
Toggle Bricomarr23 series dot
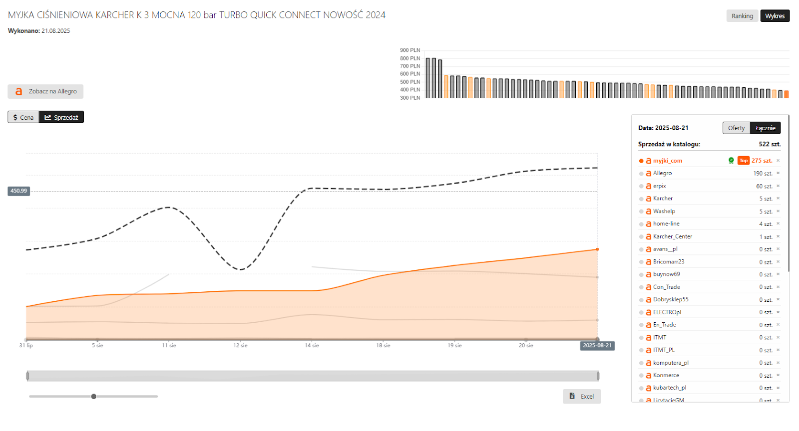coord(641,262)
